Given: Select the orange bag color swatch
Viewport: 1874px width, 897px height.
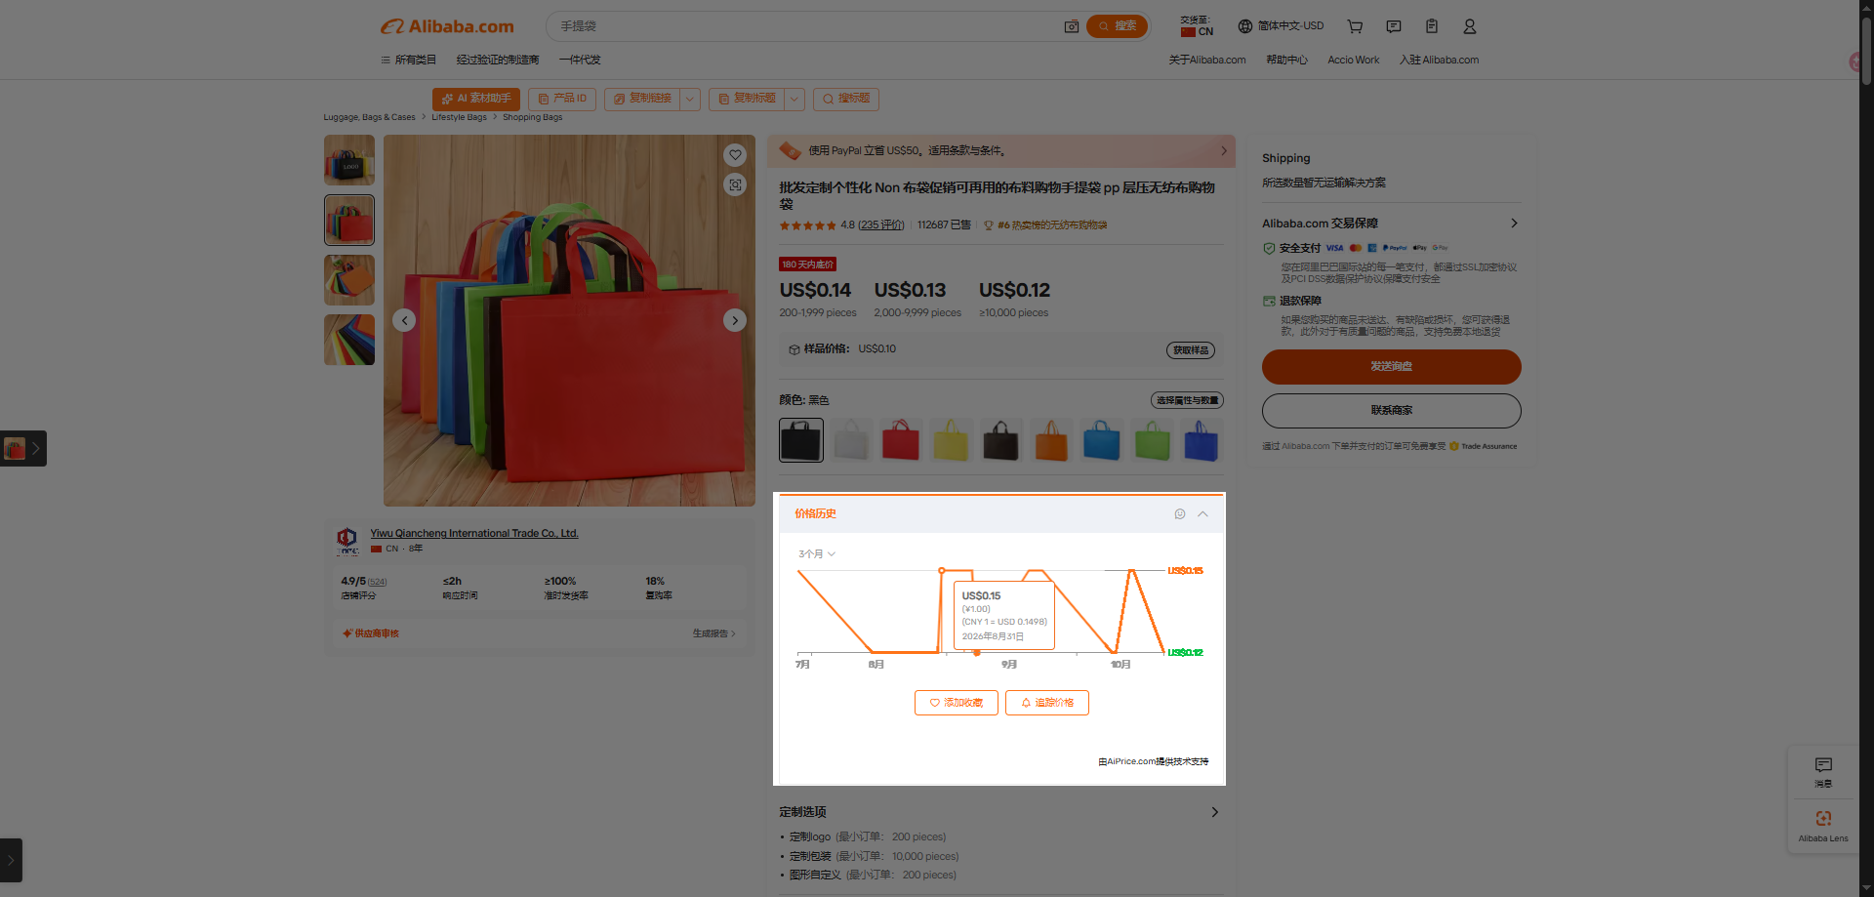Looking at the screenshot, I should [1051, 440].
